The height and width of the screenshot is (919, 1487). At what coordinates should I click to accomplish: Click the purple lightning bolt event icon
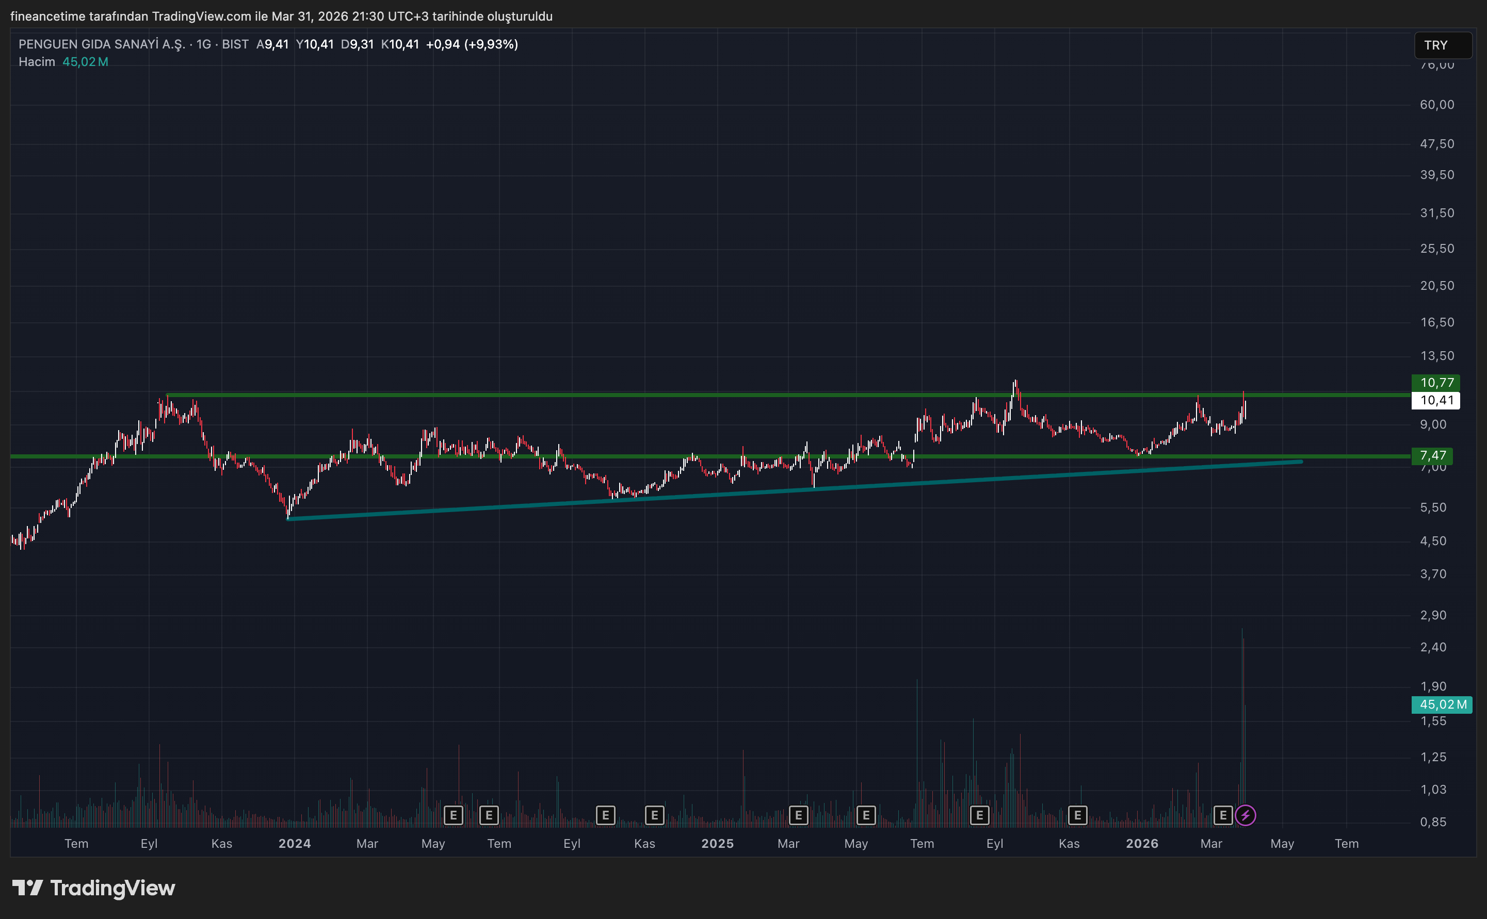click(1245, 815)
